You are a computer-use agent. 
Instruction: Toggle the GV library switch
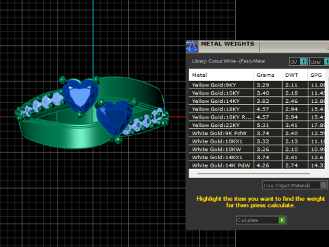(304, 62)
